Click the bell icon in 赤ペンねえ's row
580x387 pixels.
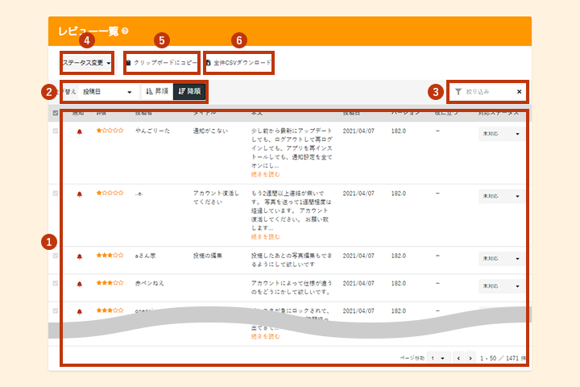pyautogui.click(x=79, y=284)
